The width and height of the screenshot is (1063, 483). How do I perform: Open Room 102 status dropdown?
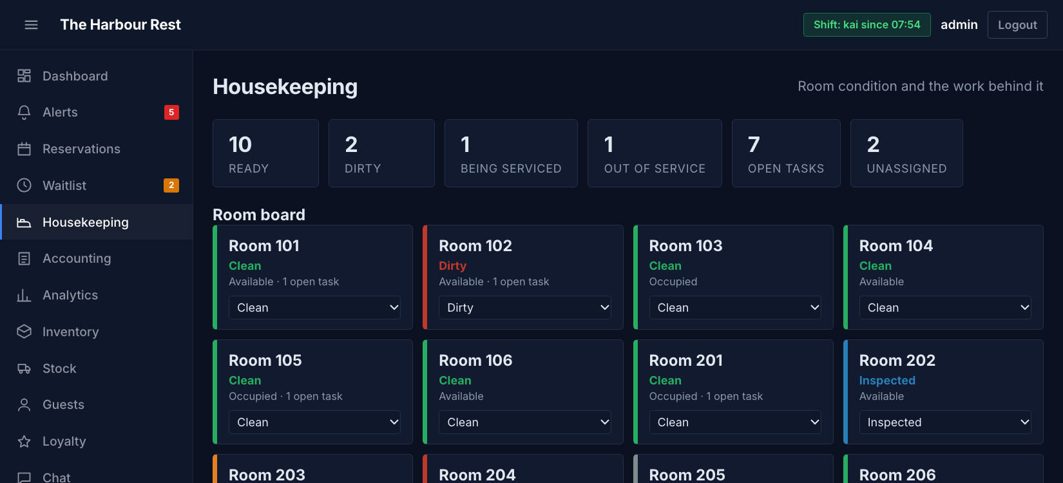pos(525,308)
